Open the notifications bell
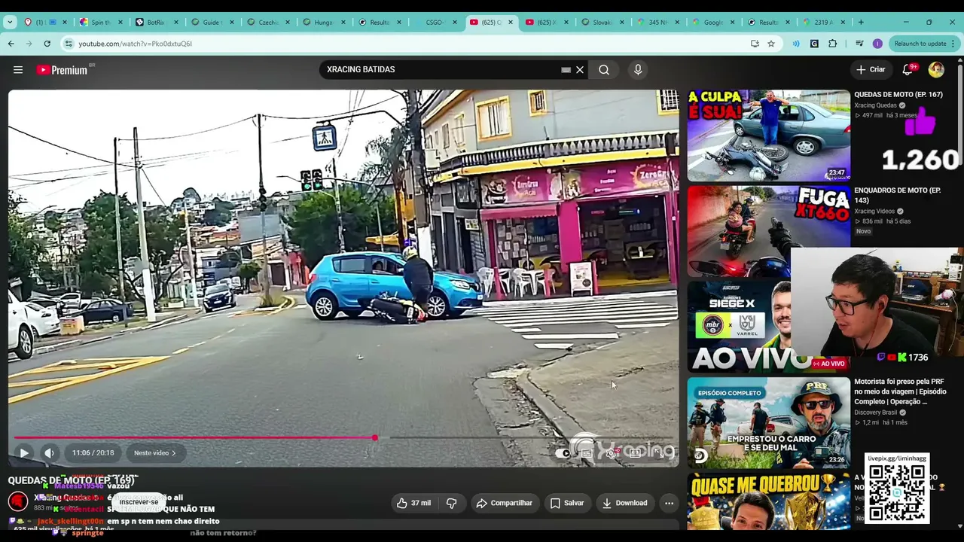The image size is (964, 542). [x=908, y=70]
